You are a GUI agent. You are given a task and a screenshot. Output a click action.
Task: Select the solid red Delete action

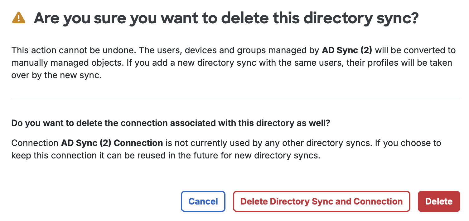click(x=438, y=201)
